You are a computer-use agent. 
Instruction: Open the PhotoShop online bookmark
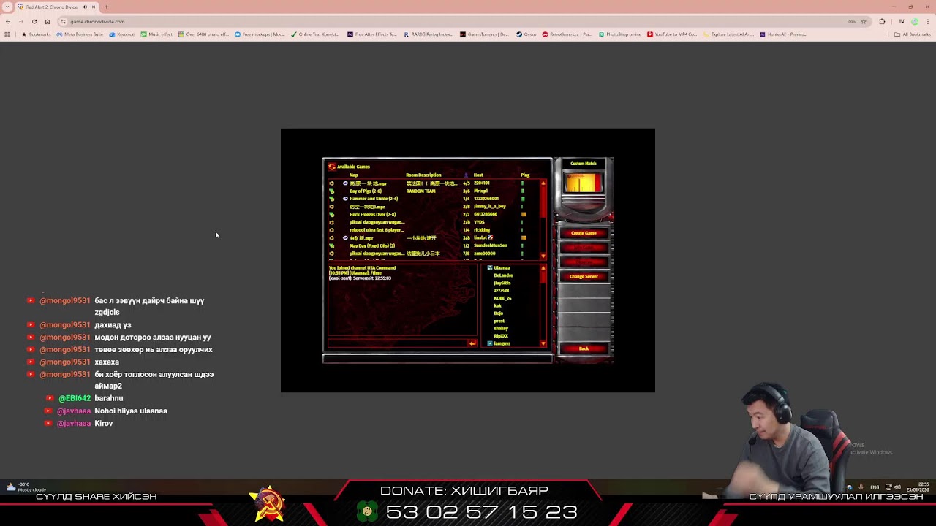coord(620,34)
